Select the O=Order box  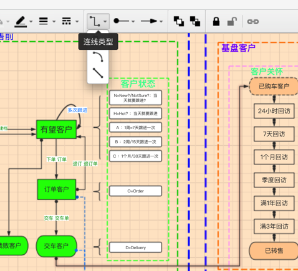(135, 191)
